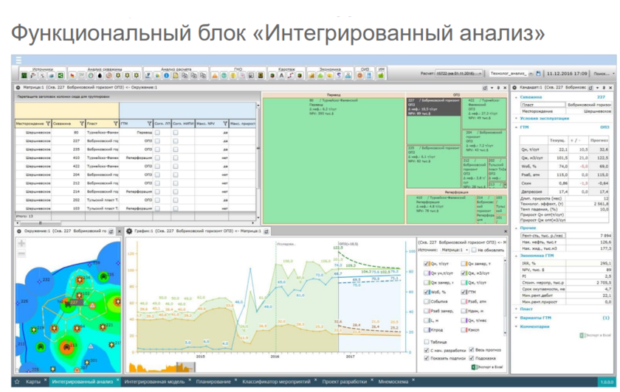Click the orange triangle icon in ГНО group
Viewport: 620px width, 392px height.
[216, 75]
